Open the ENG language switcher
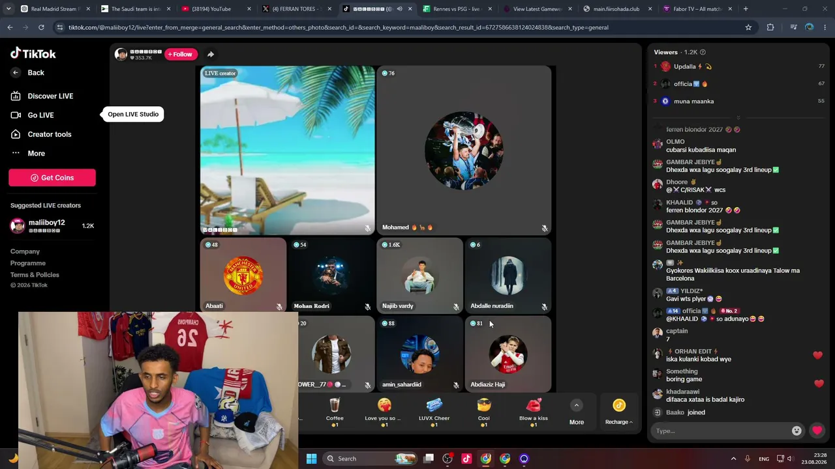The width and height of the screenshot is (835, 469). coord(764,459)
